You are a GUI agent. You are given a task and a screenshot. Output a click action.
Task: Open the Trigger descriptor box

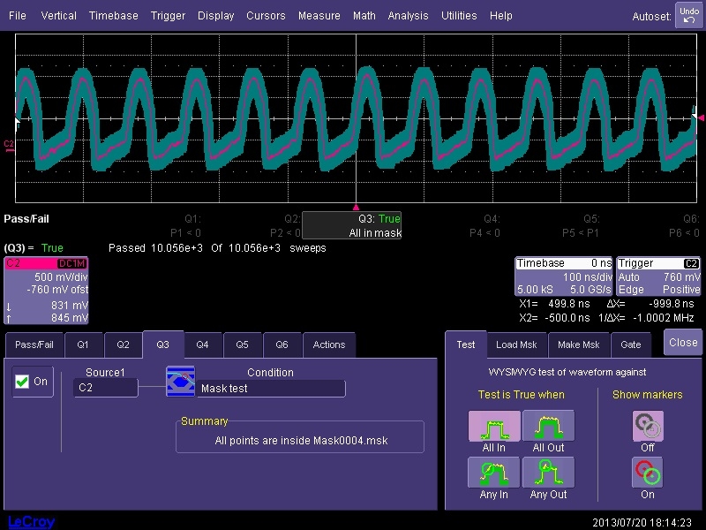(x=659, y=276)
